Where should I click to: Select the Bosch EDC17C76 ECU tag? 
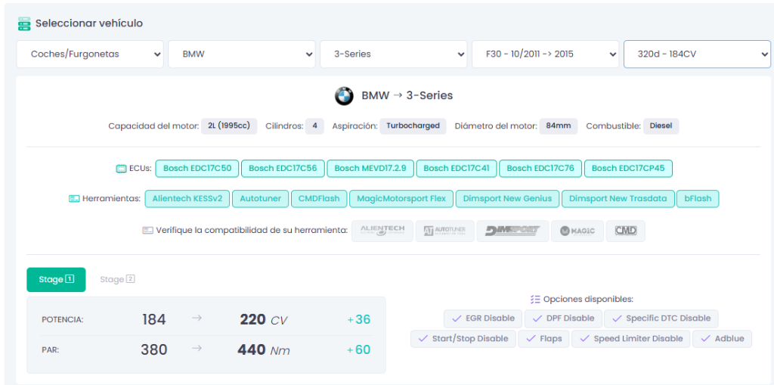(x=540, y=169)
